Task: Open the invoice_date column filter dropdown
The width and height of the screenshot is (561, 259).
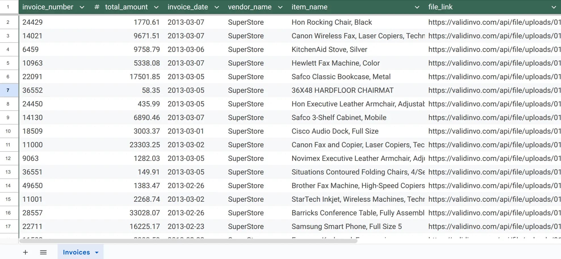Action: click(x=217, y=7)
